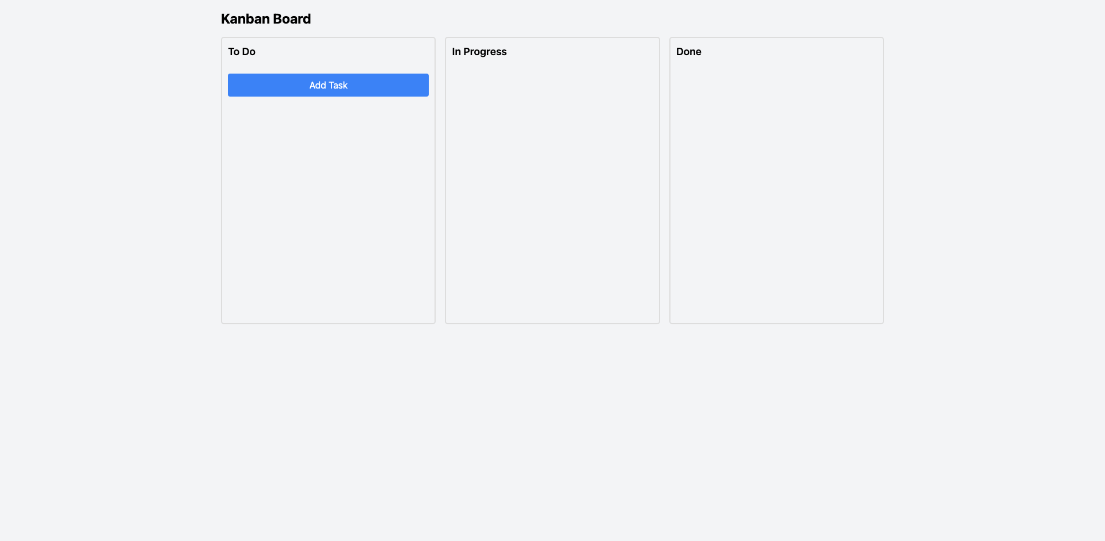Click the blue Add Task button
The width and height of the screenshot is (1105, 541).
coord(328,85)
